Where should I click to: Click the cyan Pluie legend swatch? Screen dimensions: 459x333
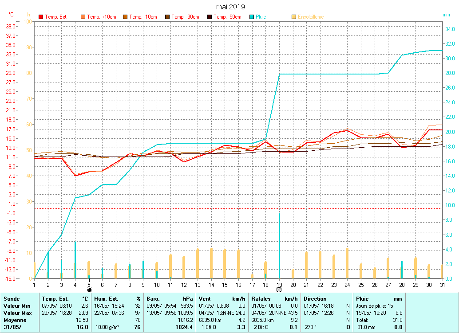coord(252,17)
